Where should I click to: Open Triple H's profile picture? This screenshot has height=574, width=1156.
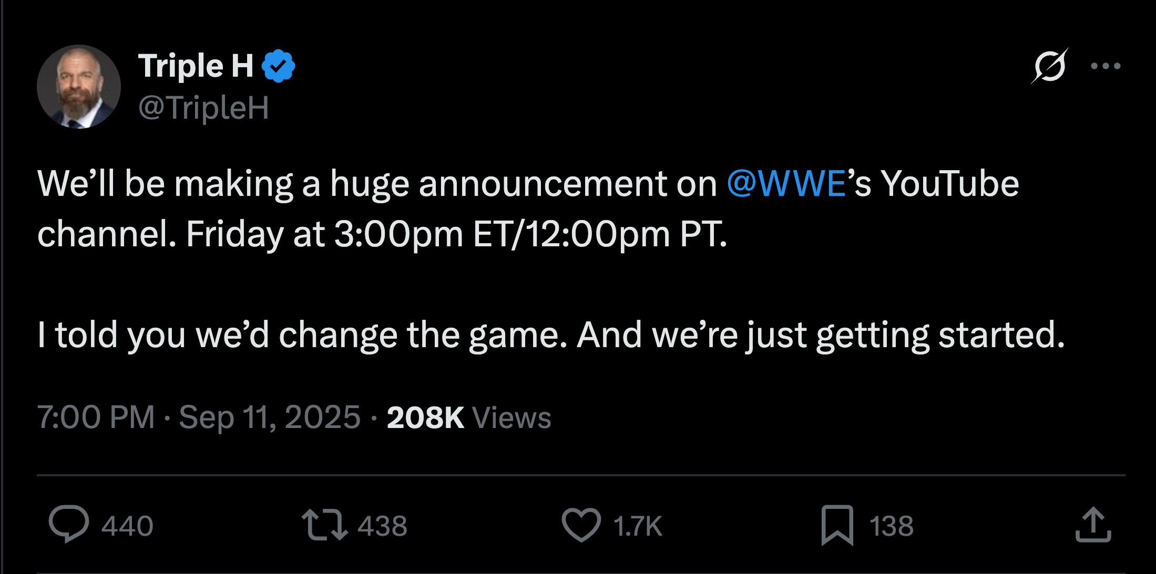[79, 87]
